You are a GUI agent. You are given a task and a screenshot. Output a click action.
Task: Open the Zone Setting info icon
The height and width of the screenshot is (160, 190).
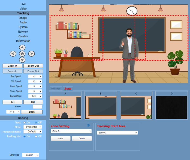[88, 125]
